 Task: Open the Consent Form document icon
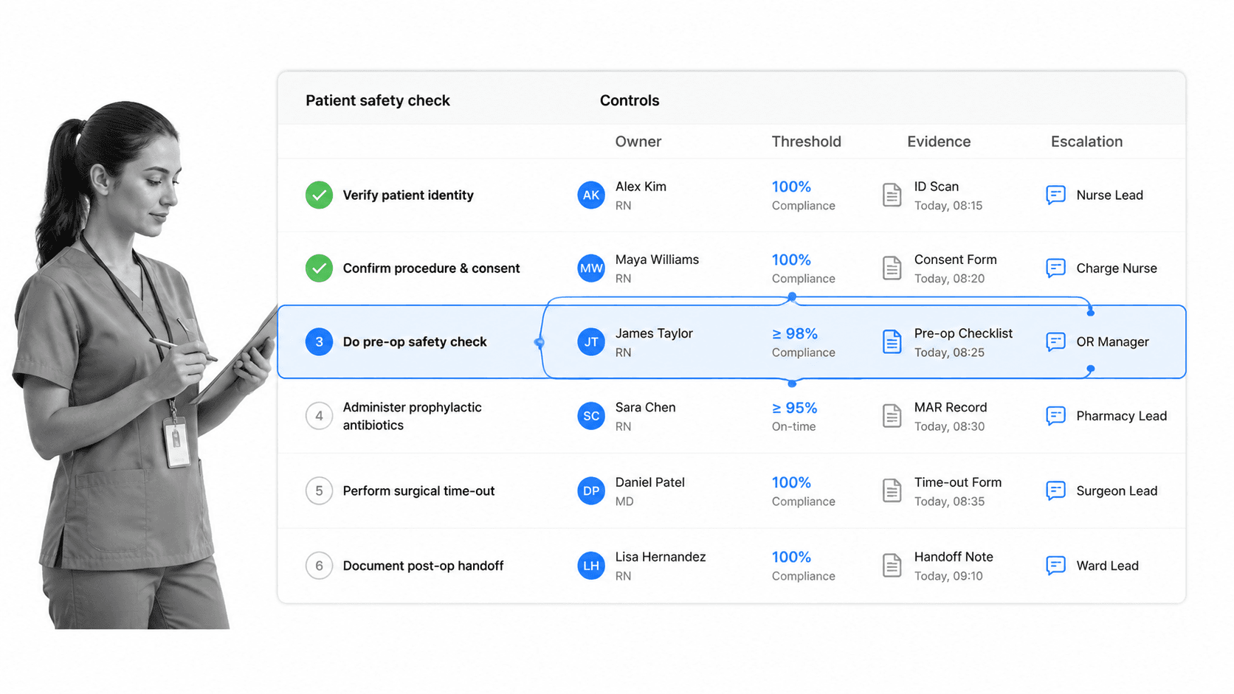click(x=892, y=268)
